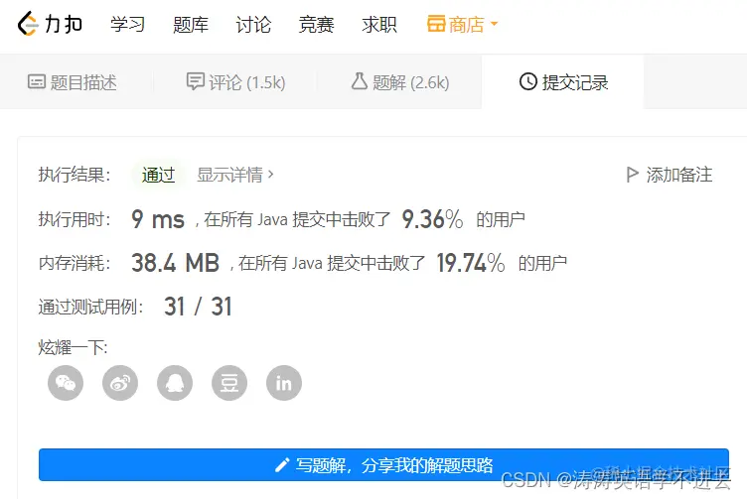Share result via Douban 豆 icon
This screenshot has height=499, width=747.
[229, 383]
